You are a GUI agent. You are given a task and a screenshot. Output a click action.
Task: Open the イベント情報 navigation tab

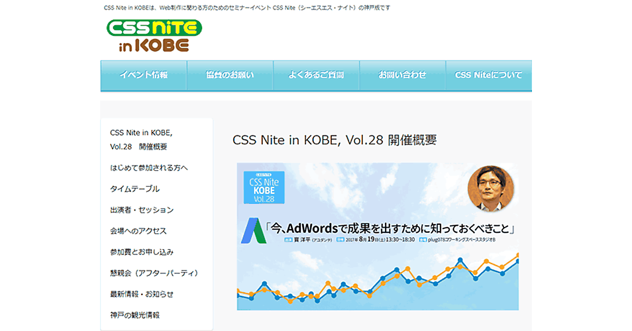(x=143, y=75)
